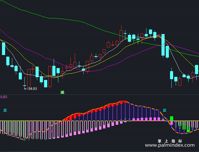
Task: Click the green 减 signal marker
Action: [x=62, y=92]
